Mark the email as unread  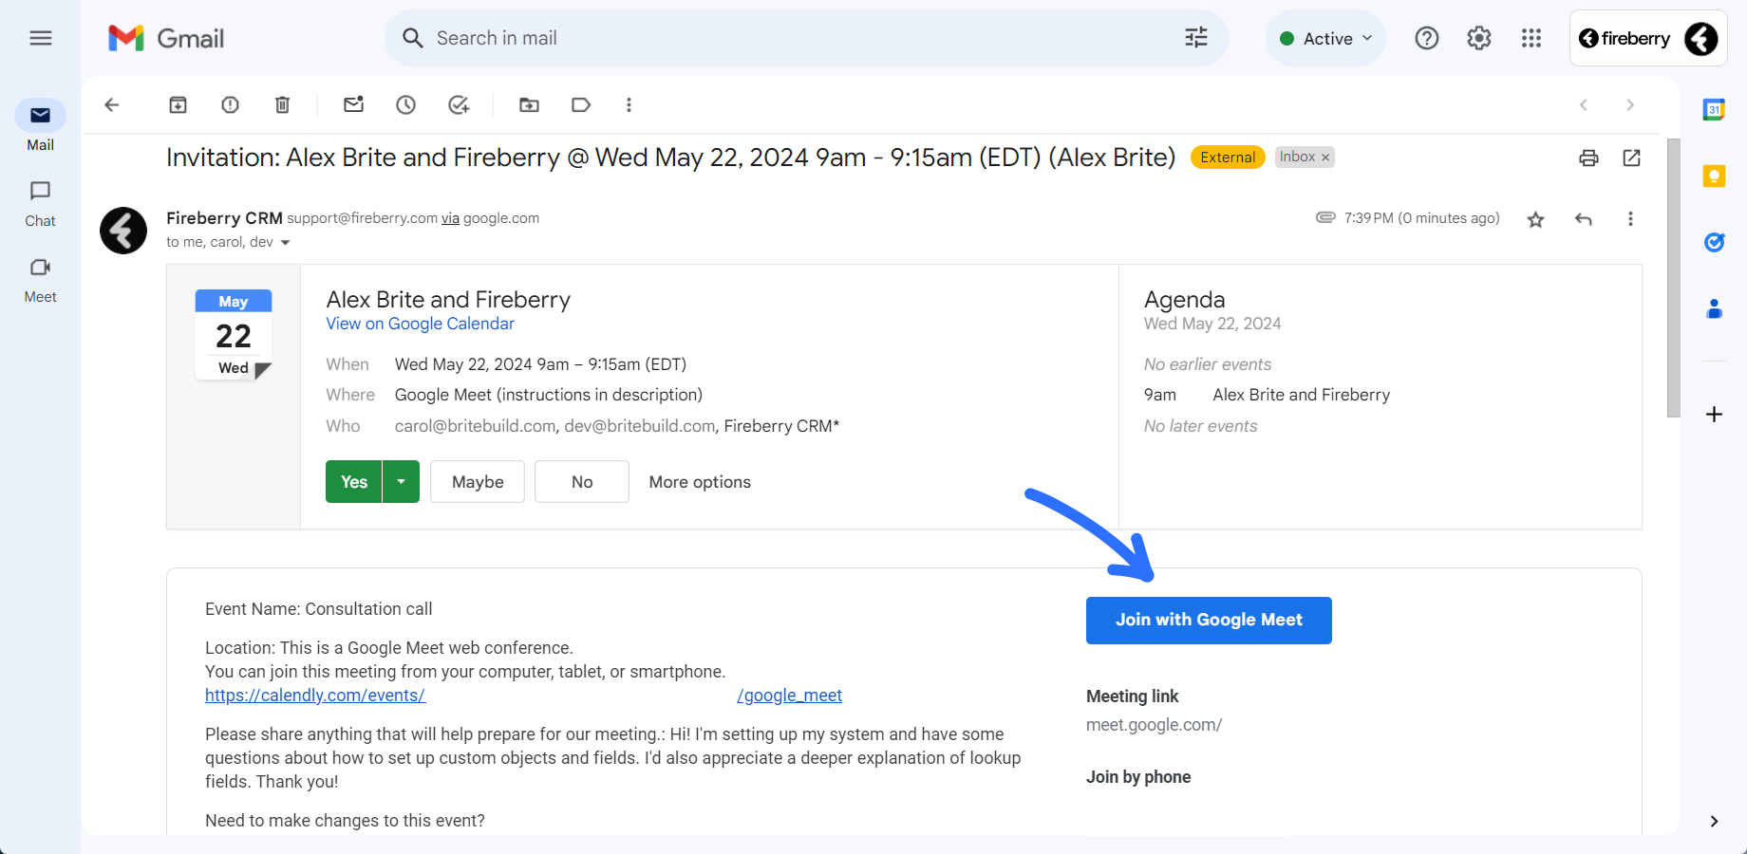point(354,104)
